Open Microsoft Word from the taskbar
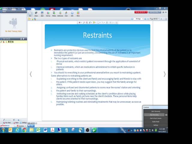The image size is (192, 144). pyautogui.click(x=45, y=130)
